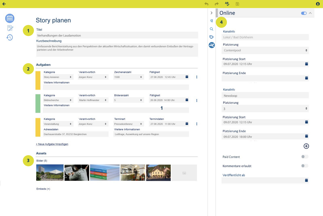Open Kategorie dropdown showing Story kreieren
The width and height of the screenshot is (323, 216).
pyautogui.click(x=58, y=77)
